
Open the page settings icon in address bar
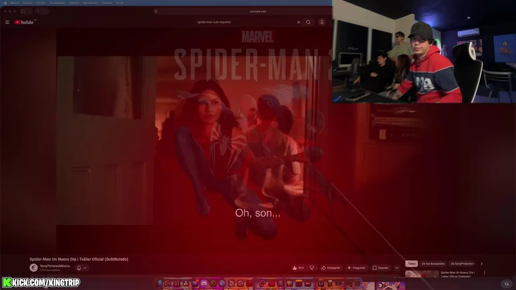[x=156, y=11]
